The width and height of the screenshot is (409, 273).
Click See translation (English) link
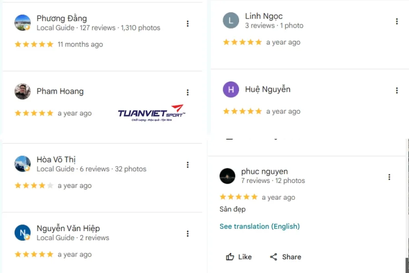[259, 226]
